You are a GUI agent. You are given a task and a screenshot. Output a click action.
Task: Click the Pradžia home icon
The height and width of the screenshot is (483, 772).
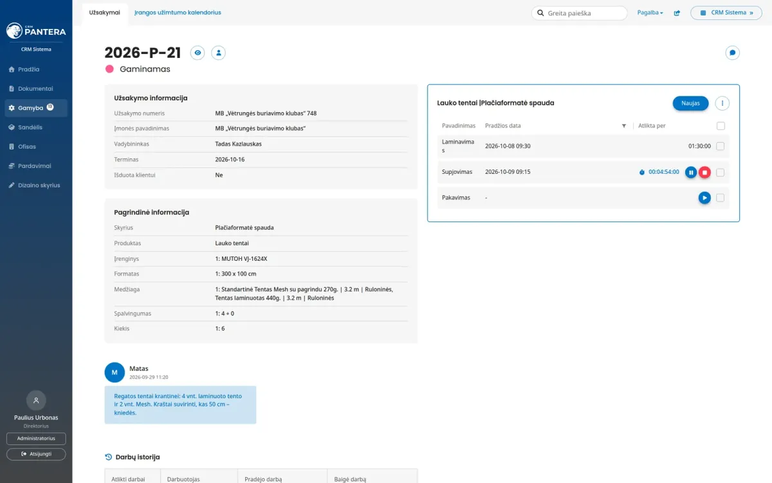tap(12, 70)
